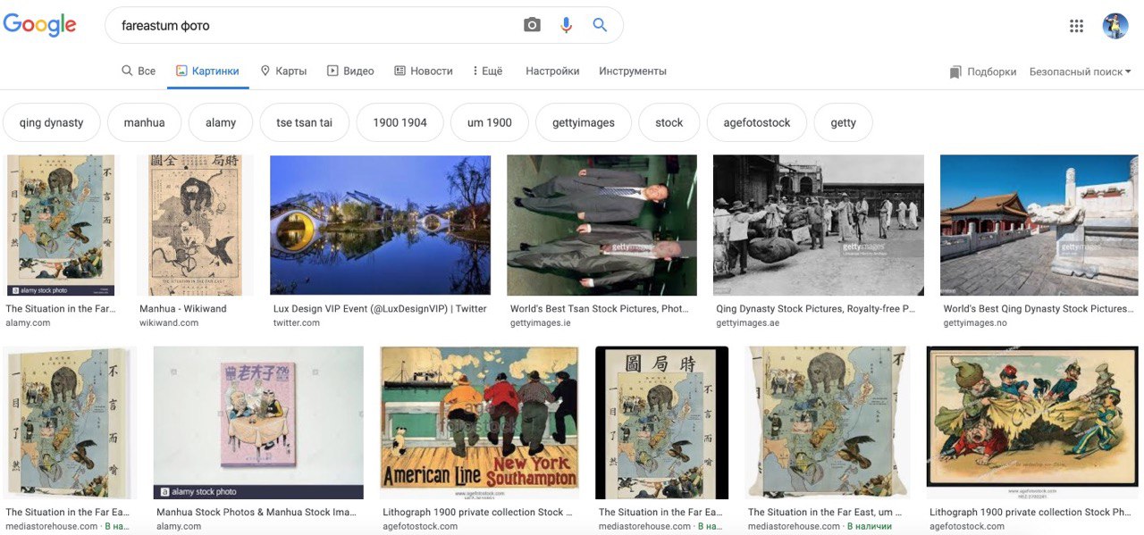The height and width of the screenshot is (535, 1144).
Task: Open Настройки menu
Action: (x=552, y=71)
